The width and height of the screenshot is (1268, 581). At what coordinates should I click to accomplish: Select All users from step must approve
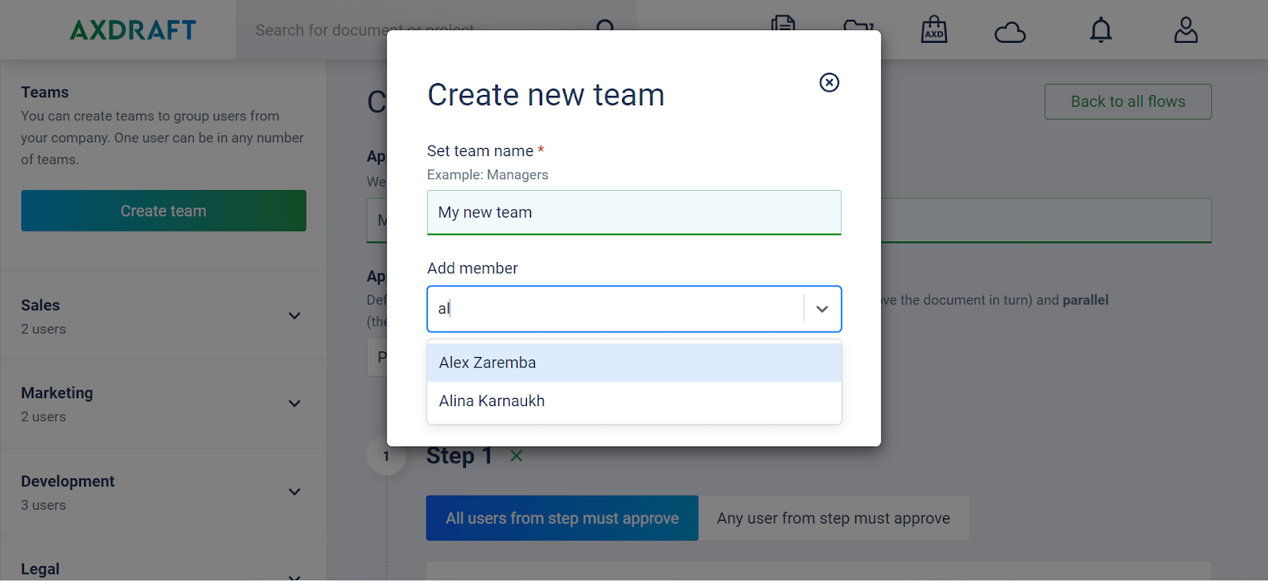(562, 518)
